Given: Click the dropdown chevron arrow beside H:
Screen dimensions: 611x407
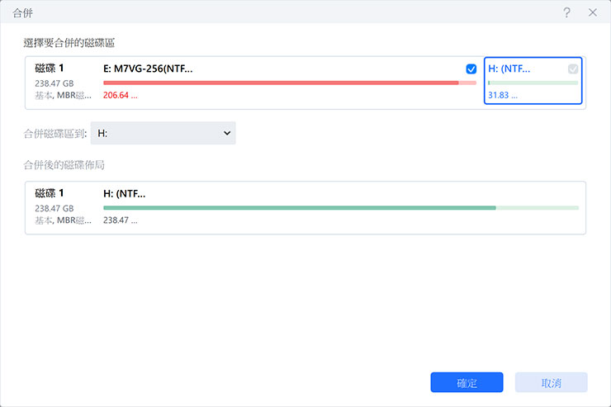Looking at the screenshot, I should (227, 133).
